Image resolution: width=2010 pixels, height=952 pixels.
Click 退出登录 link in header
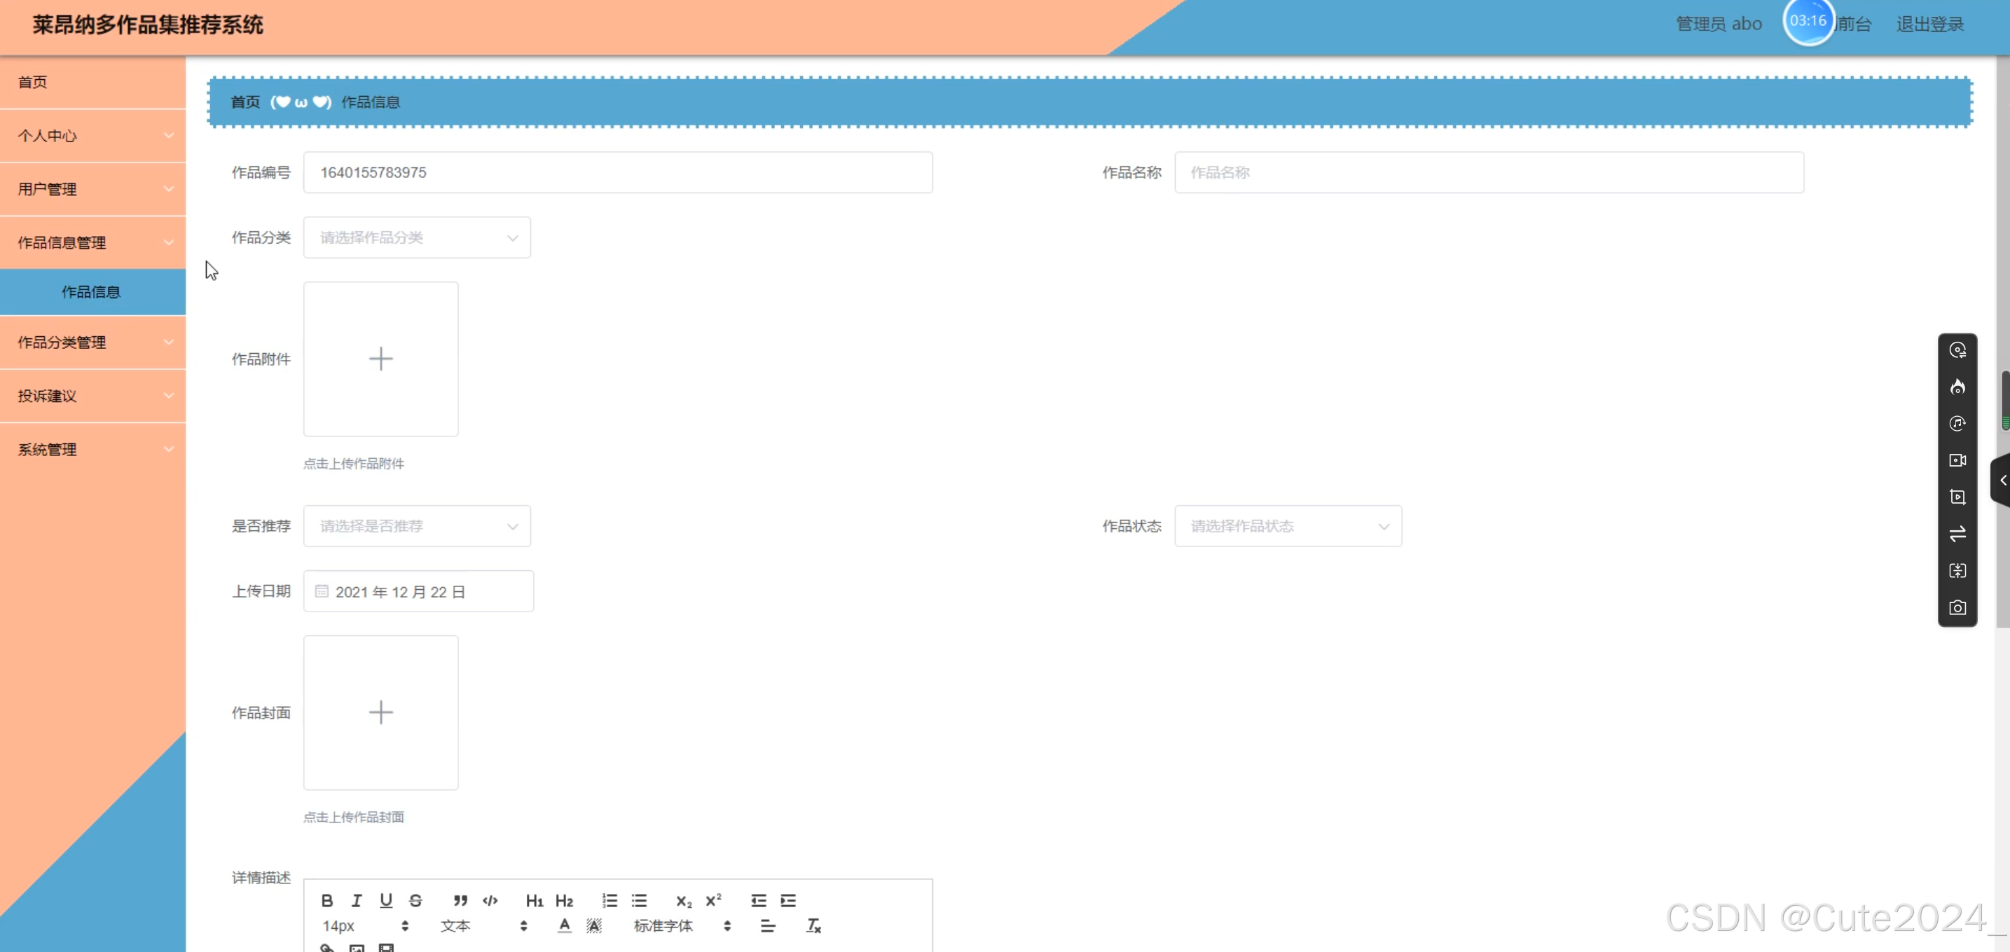(x=1929, y=25)
